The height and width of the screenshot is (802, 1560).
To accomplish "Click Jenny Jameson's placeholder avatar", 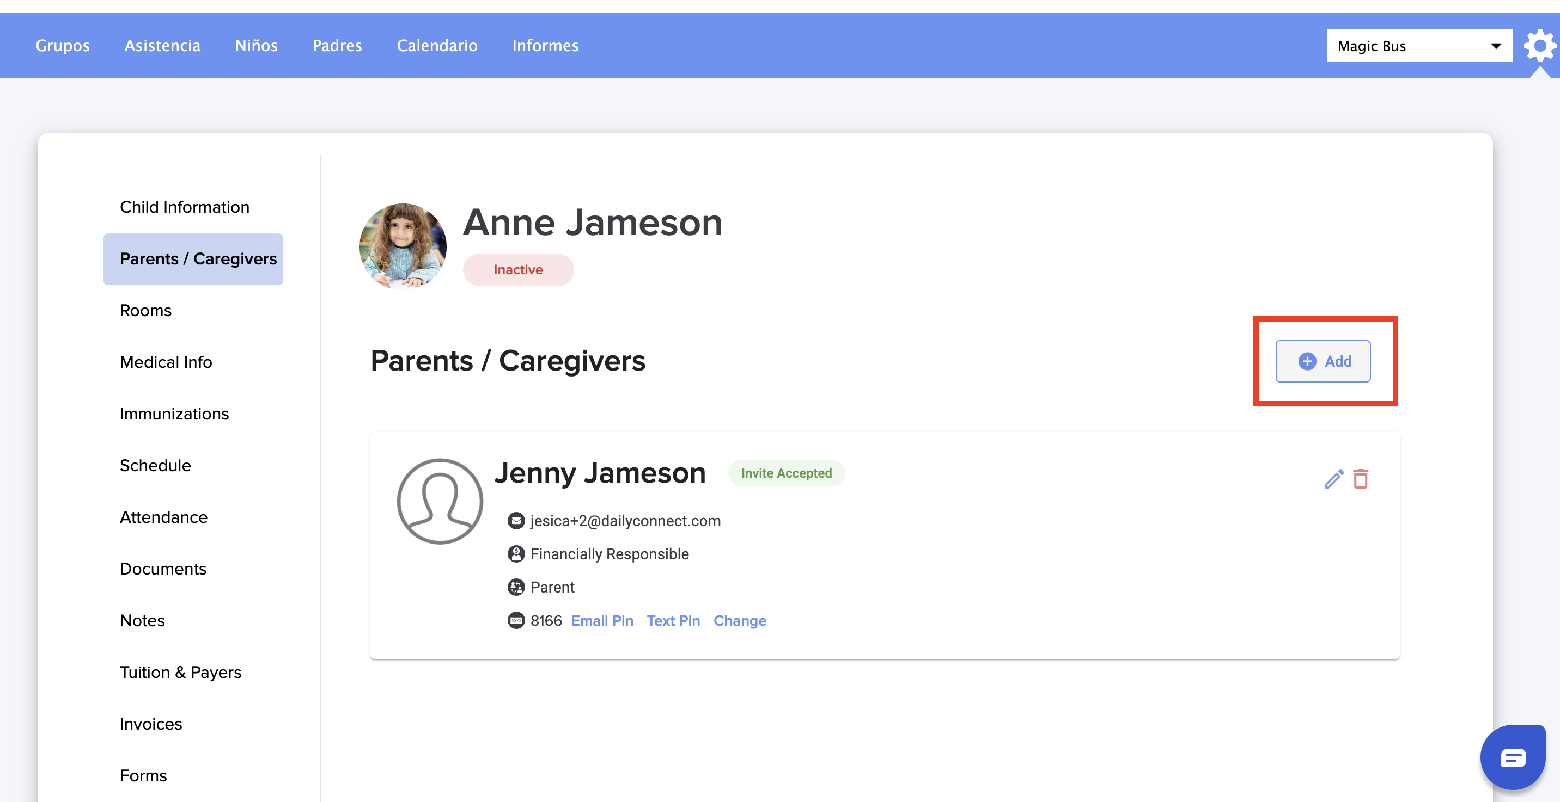I will (x=440, y=502).
